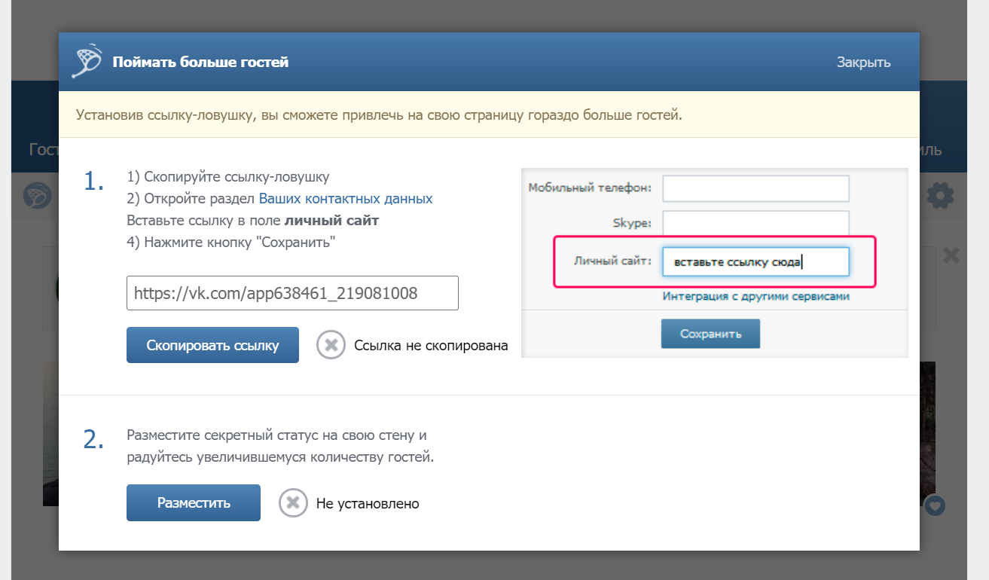Click the vk.com trap link text field
The height and width of the screenshot is (580, 989).
tap(292, 293)
